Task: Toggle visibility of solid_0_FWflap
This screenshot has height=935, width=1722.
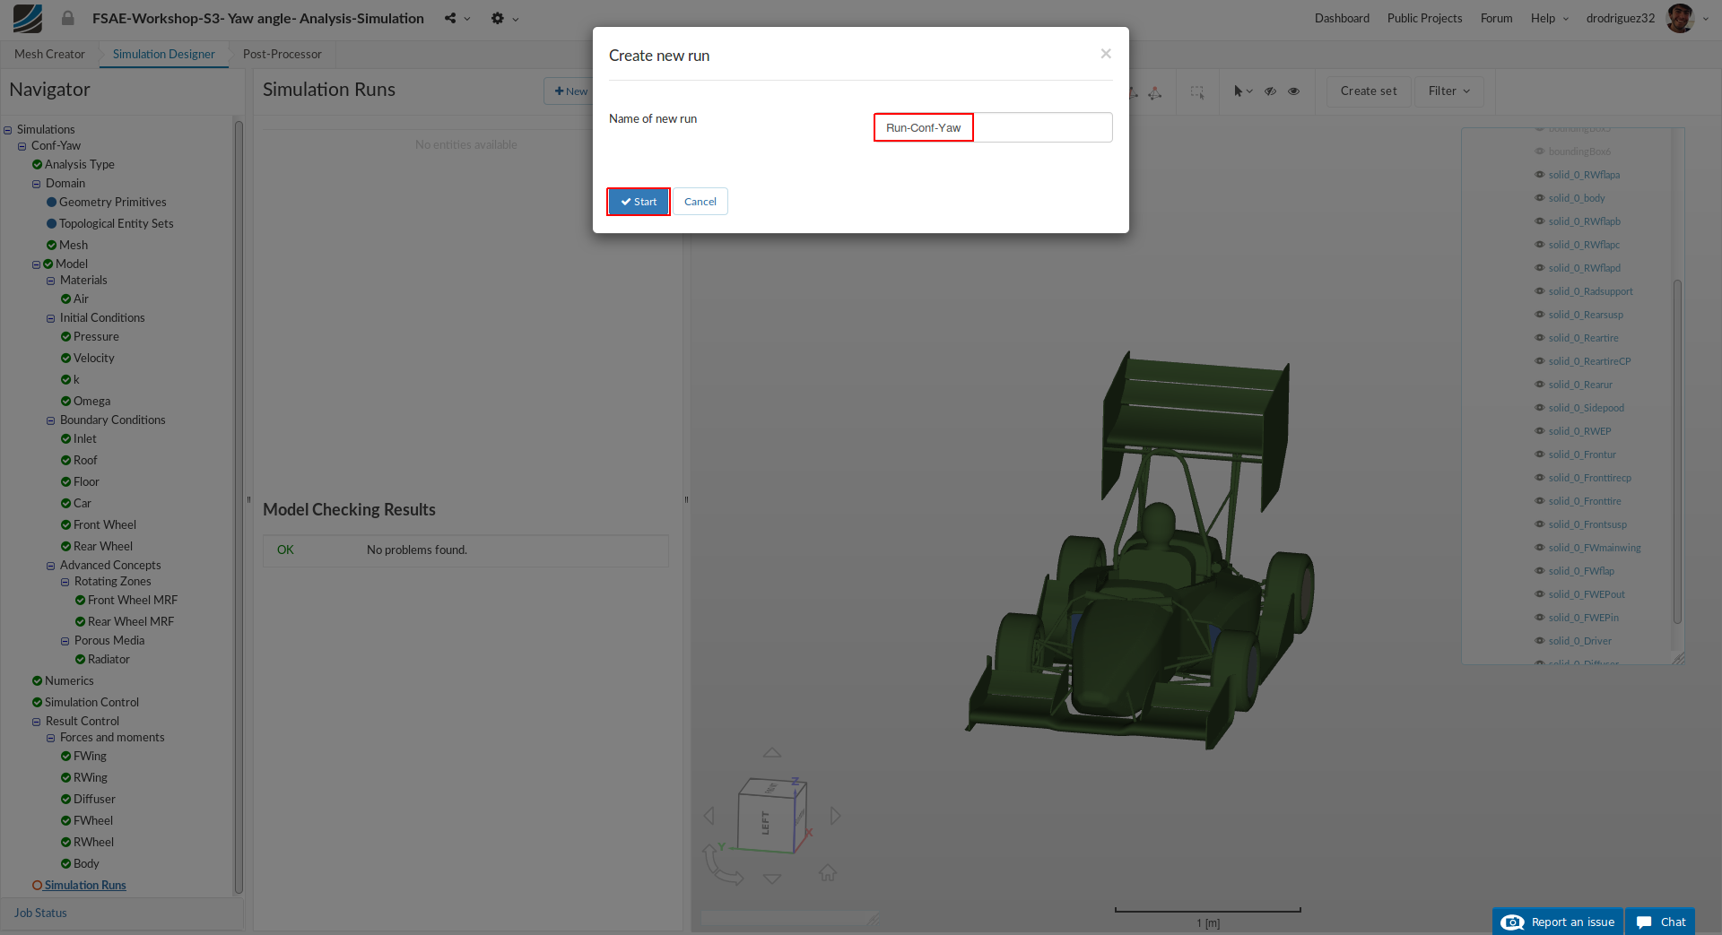Action: coord(1540,571)
